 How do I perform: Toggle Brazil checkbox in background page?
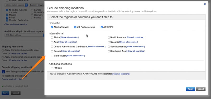[x=7, y=18]
